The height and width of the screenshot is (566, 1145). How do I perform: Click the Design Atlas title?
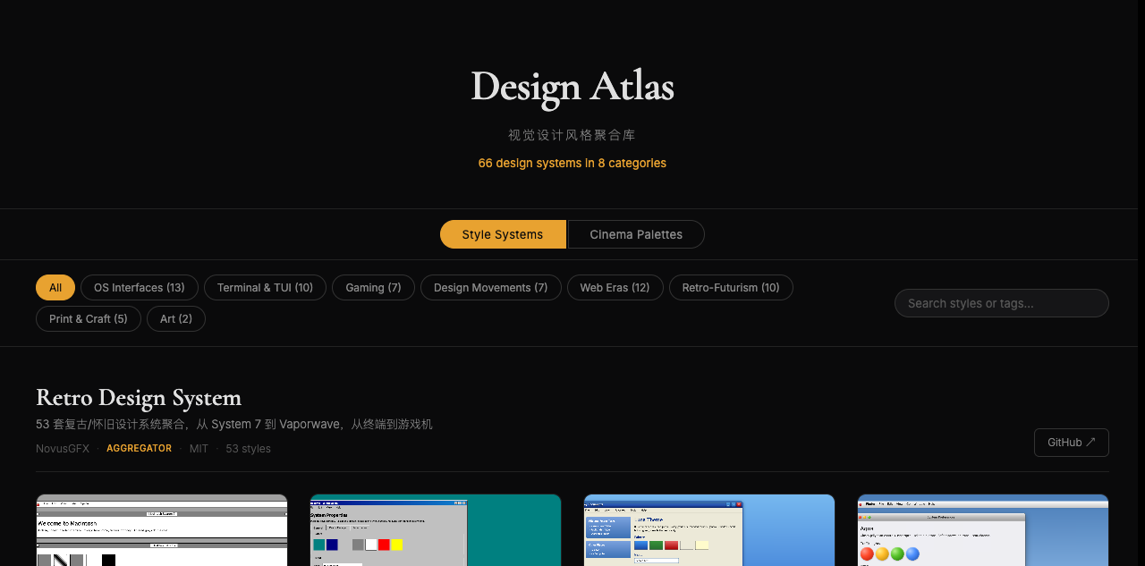[x=572, y=86]
